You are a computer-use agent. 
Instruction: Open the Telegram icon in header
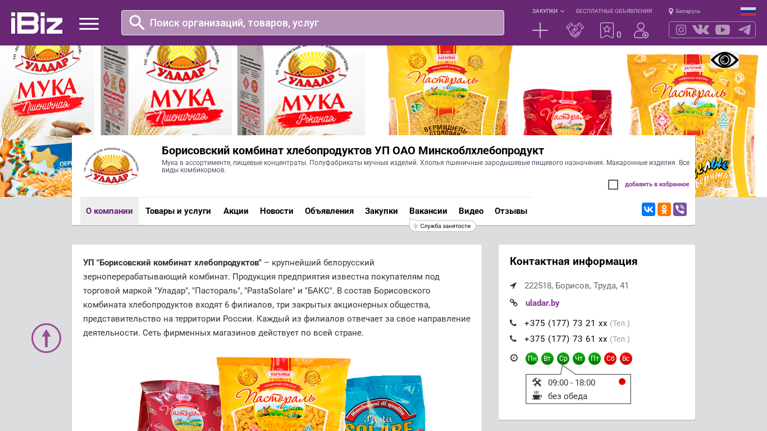tap(745, 30)
